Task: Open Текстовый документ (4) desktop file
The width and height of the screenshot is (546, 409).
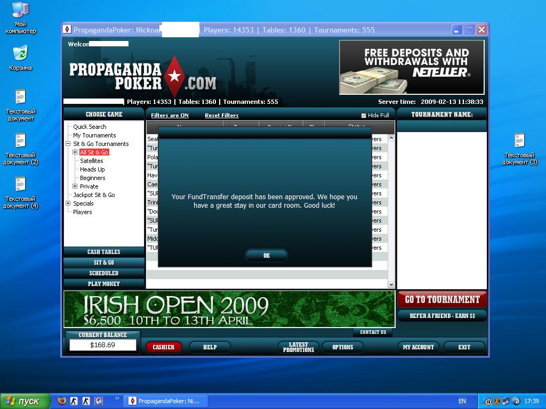Action: 20,184
